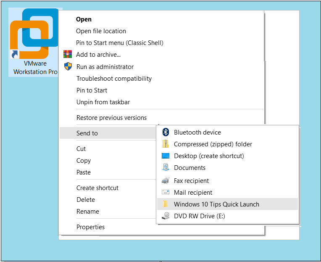
Task: Select Unpin from taskbar
Action: pos(161,102)
